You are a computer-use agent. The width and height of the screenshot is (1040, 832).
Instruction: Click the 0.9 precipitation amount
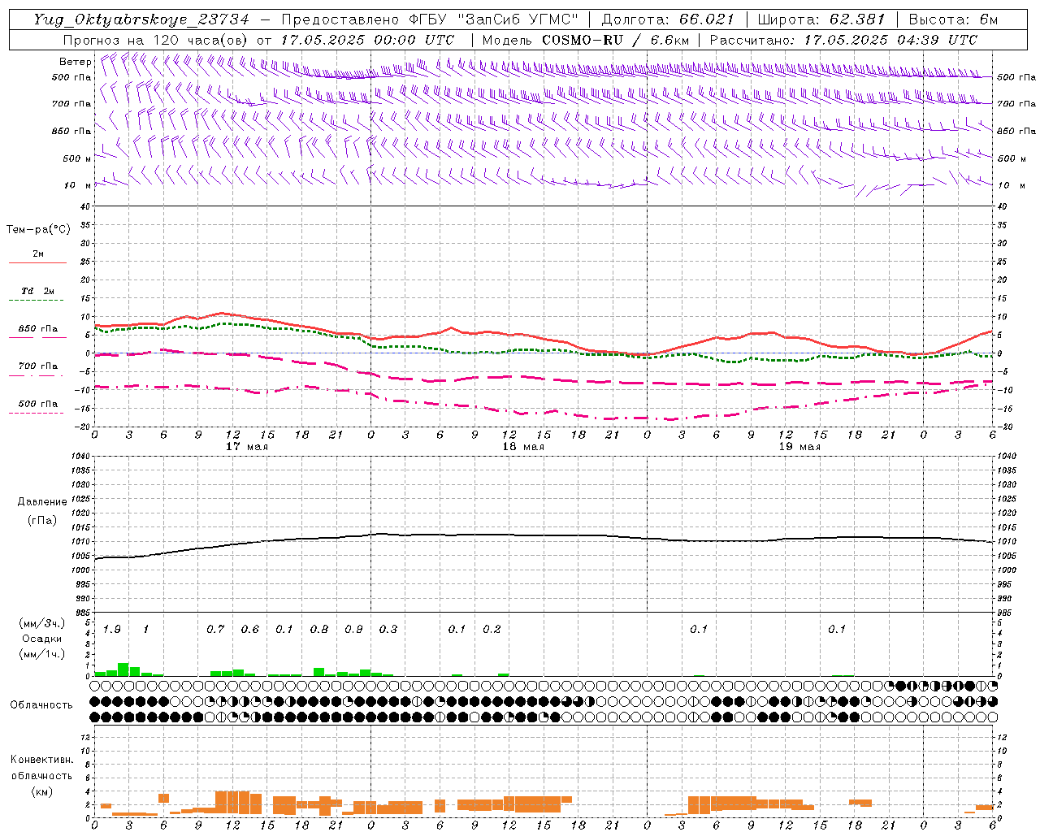(x=353, y=630)
